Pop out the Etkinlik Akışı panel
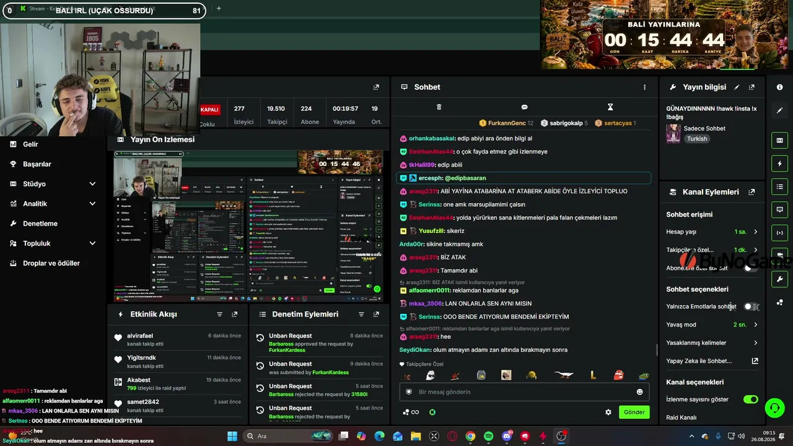 234,315
